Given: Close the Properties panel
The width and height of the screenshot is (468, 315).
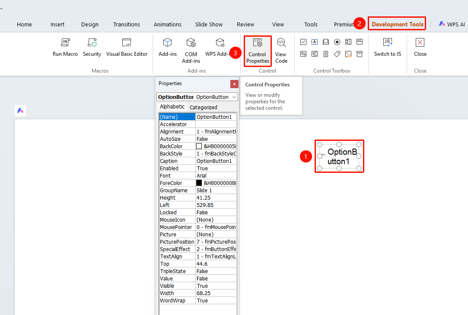Looking at the screenshot, I should click(234, 84).
